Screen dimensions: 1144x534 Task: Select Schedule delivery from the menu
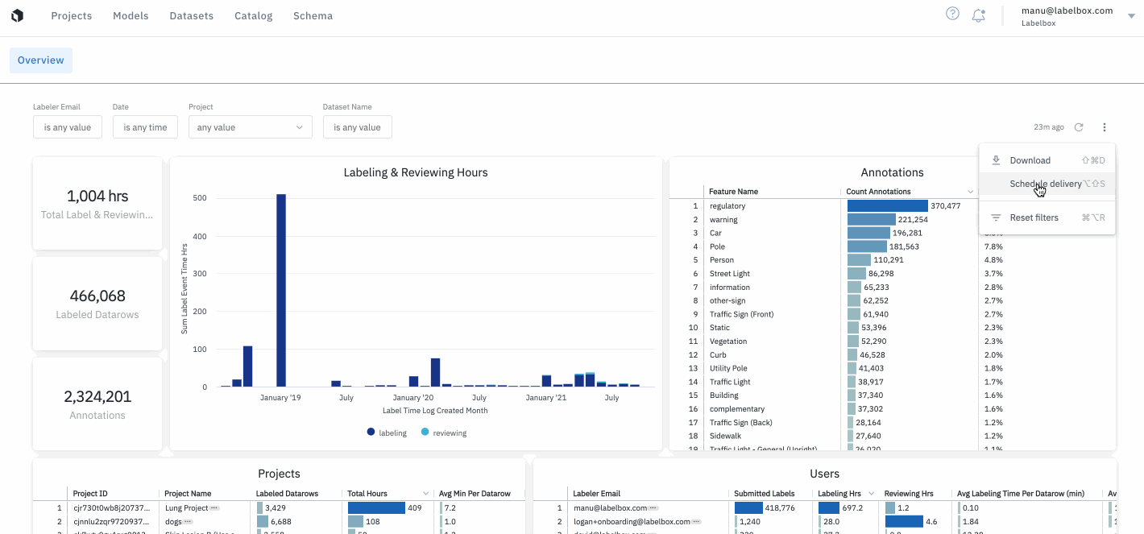[1047, 184]
